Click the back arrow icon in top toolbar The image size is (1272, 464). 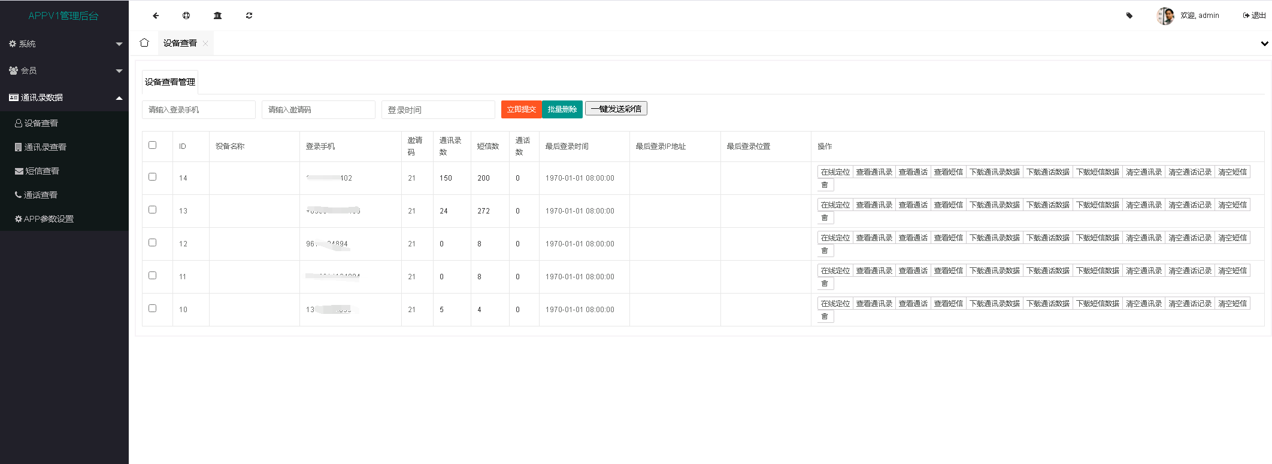156,16
